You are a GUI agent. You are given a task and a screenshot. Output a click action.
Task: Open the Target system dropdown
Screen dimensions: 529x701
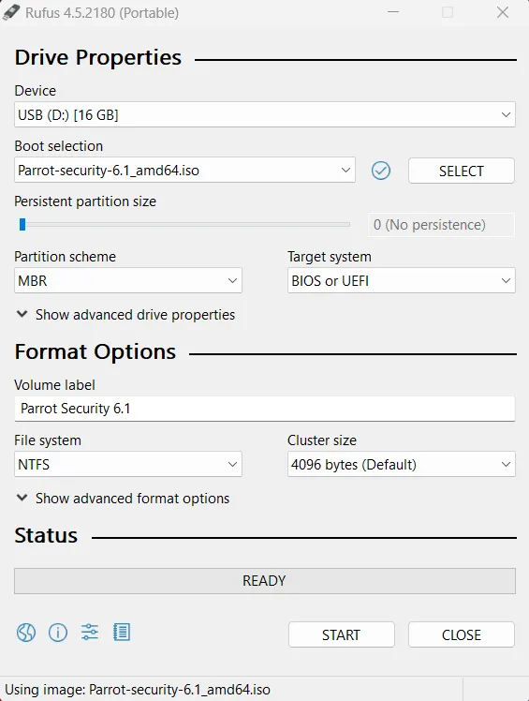(x=402, y=280)
